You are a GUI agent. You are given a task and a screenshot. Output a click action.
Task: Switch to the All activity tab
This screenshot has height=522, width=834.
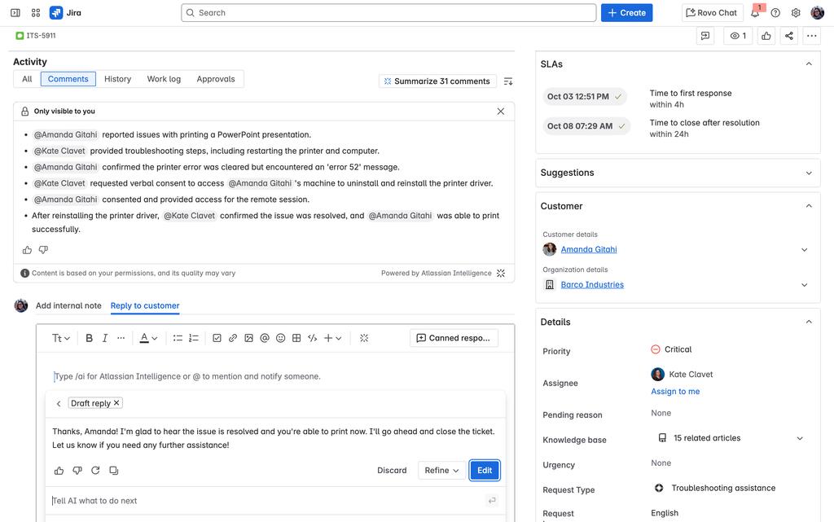click(x=27, y=79)
